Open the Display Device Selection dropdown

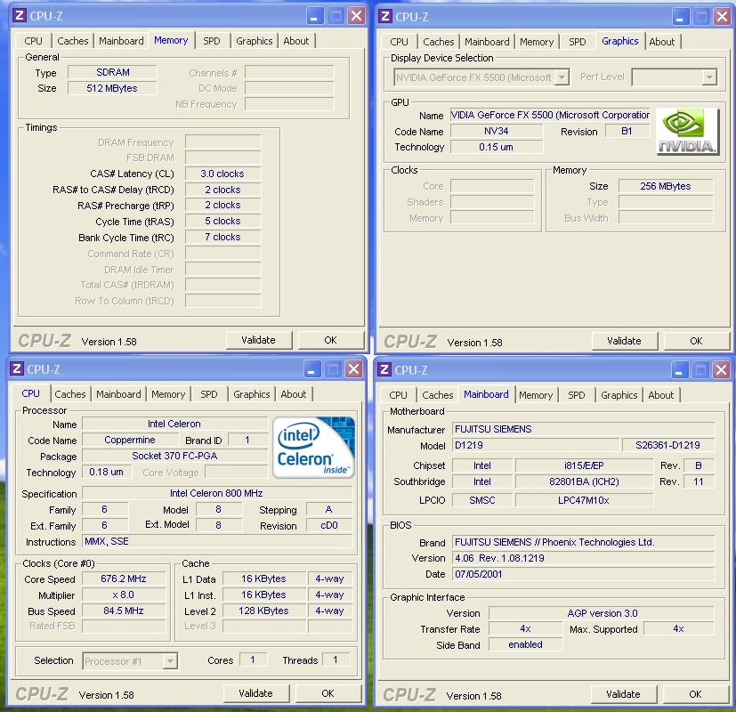tap(562, 77)
